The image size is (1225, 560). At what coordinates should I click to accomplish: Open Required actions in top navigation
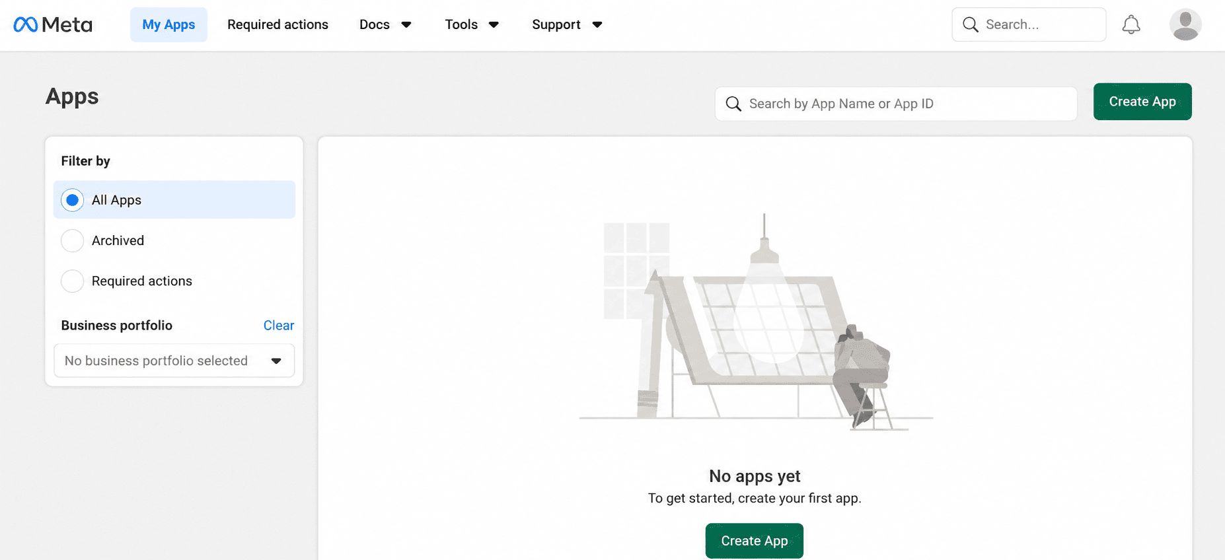tap(278, 24)
